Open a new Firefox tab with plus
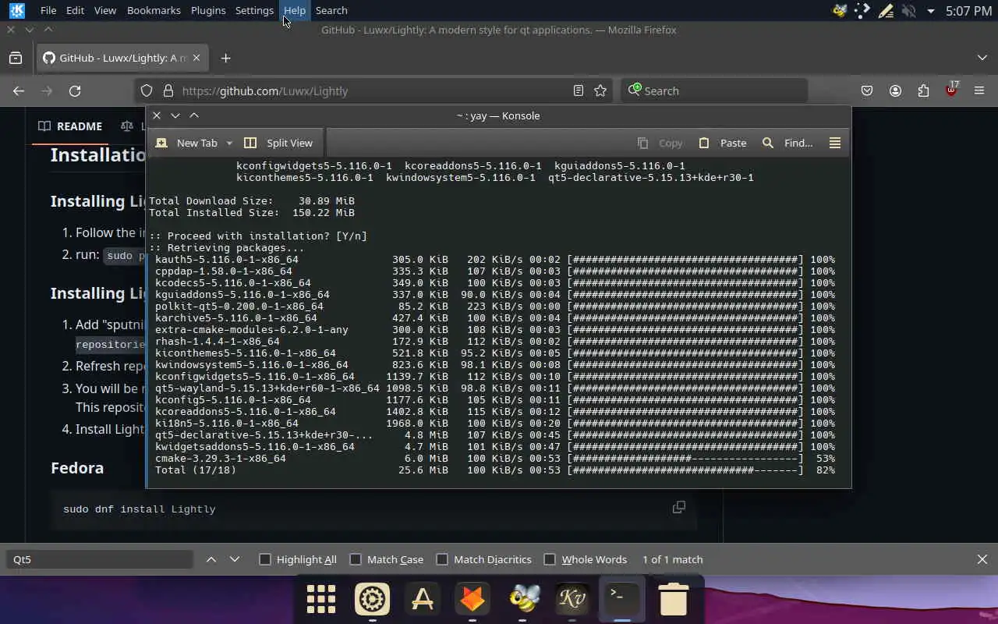The height and width of the screenshot is (624, 998). coord(225,58)
